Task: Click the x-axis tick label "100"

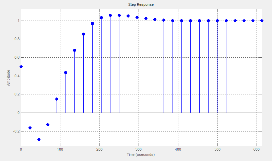Action: pos(60,149)
